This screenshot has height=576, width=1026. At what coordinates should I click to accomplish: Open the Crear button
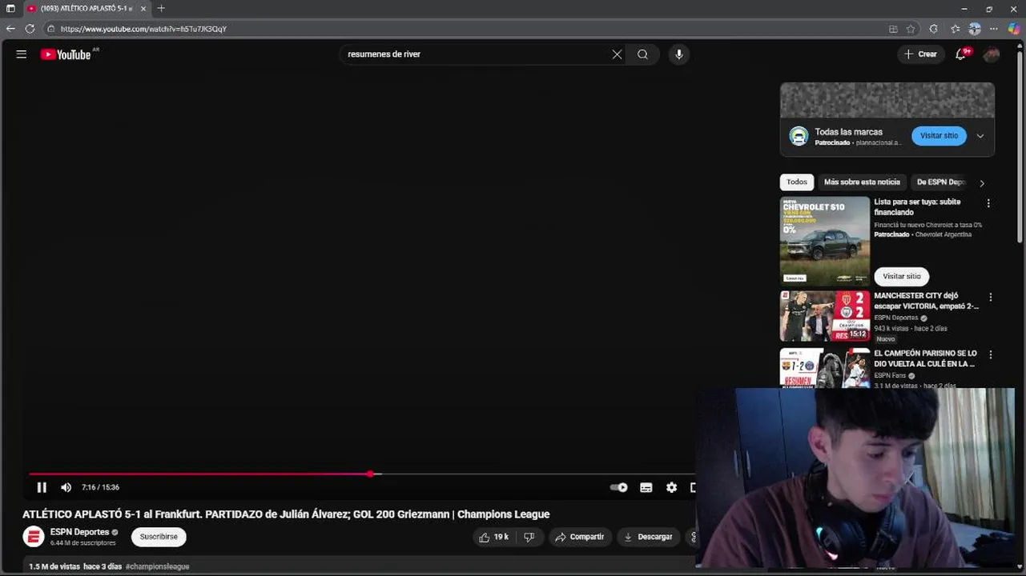920,54
